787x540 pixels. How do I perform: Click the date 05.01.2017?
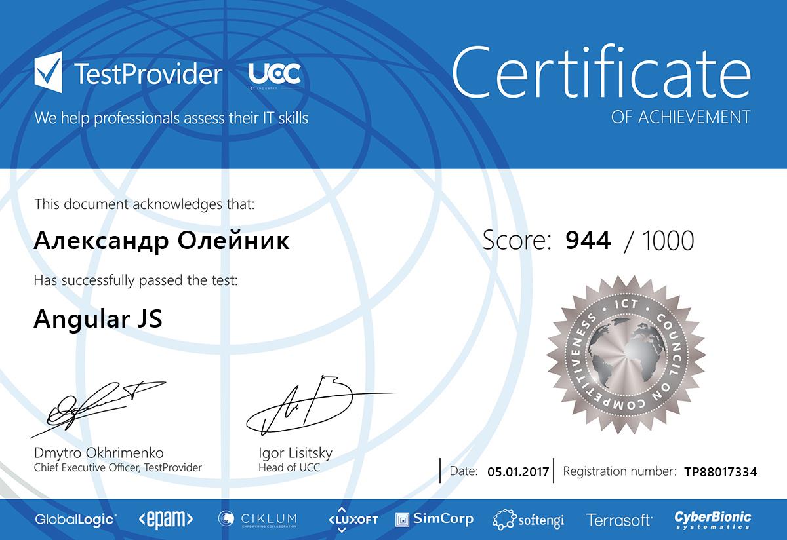pyautogui.click(x=518, y=471)
